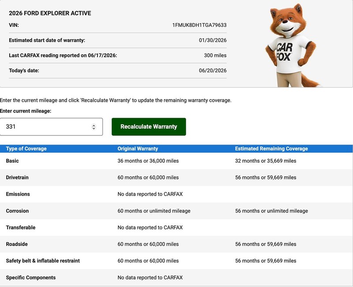Screen dimensions: 353x287
Task: Click Emissions No data reported to CARFAX
Action: pos(150,194)
